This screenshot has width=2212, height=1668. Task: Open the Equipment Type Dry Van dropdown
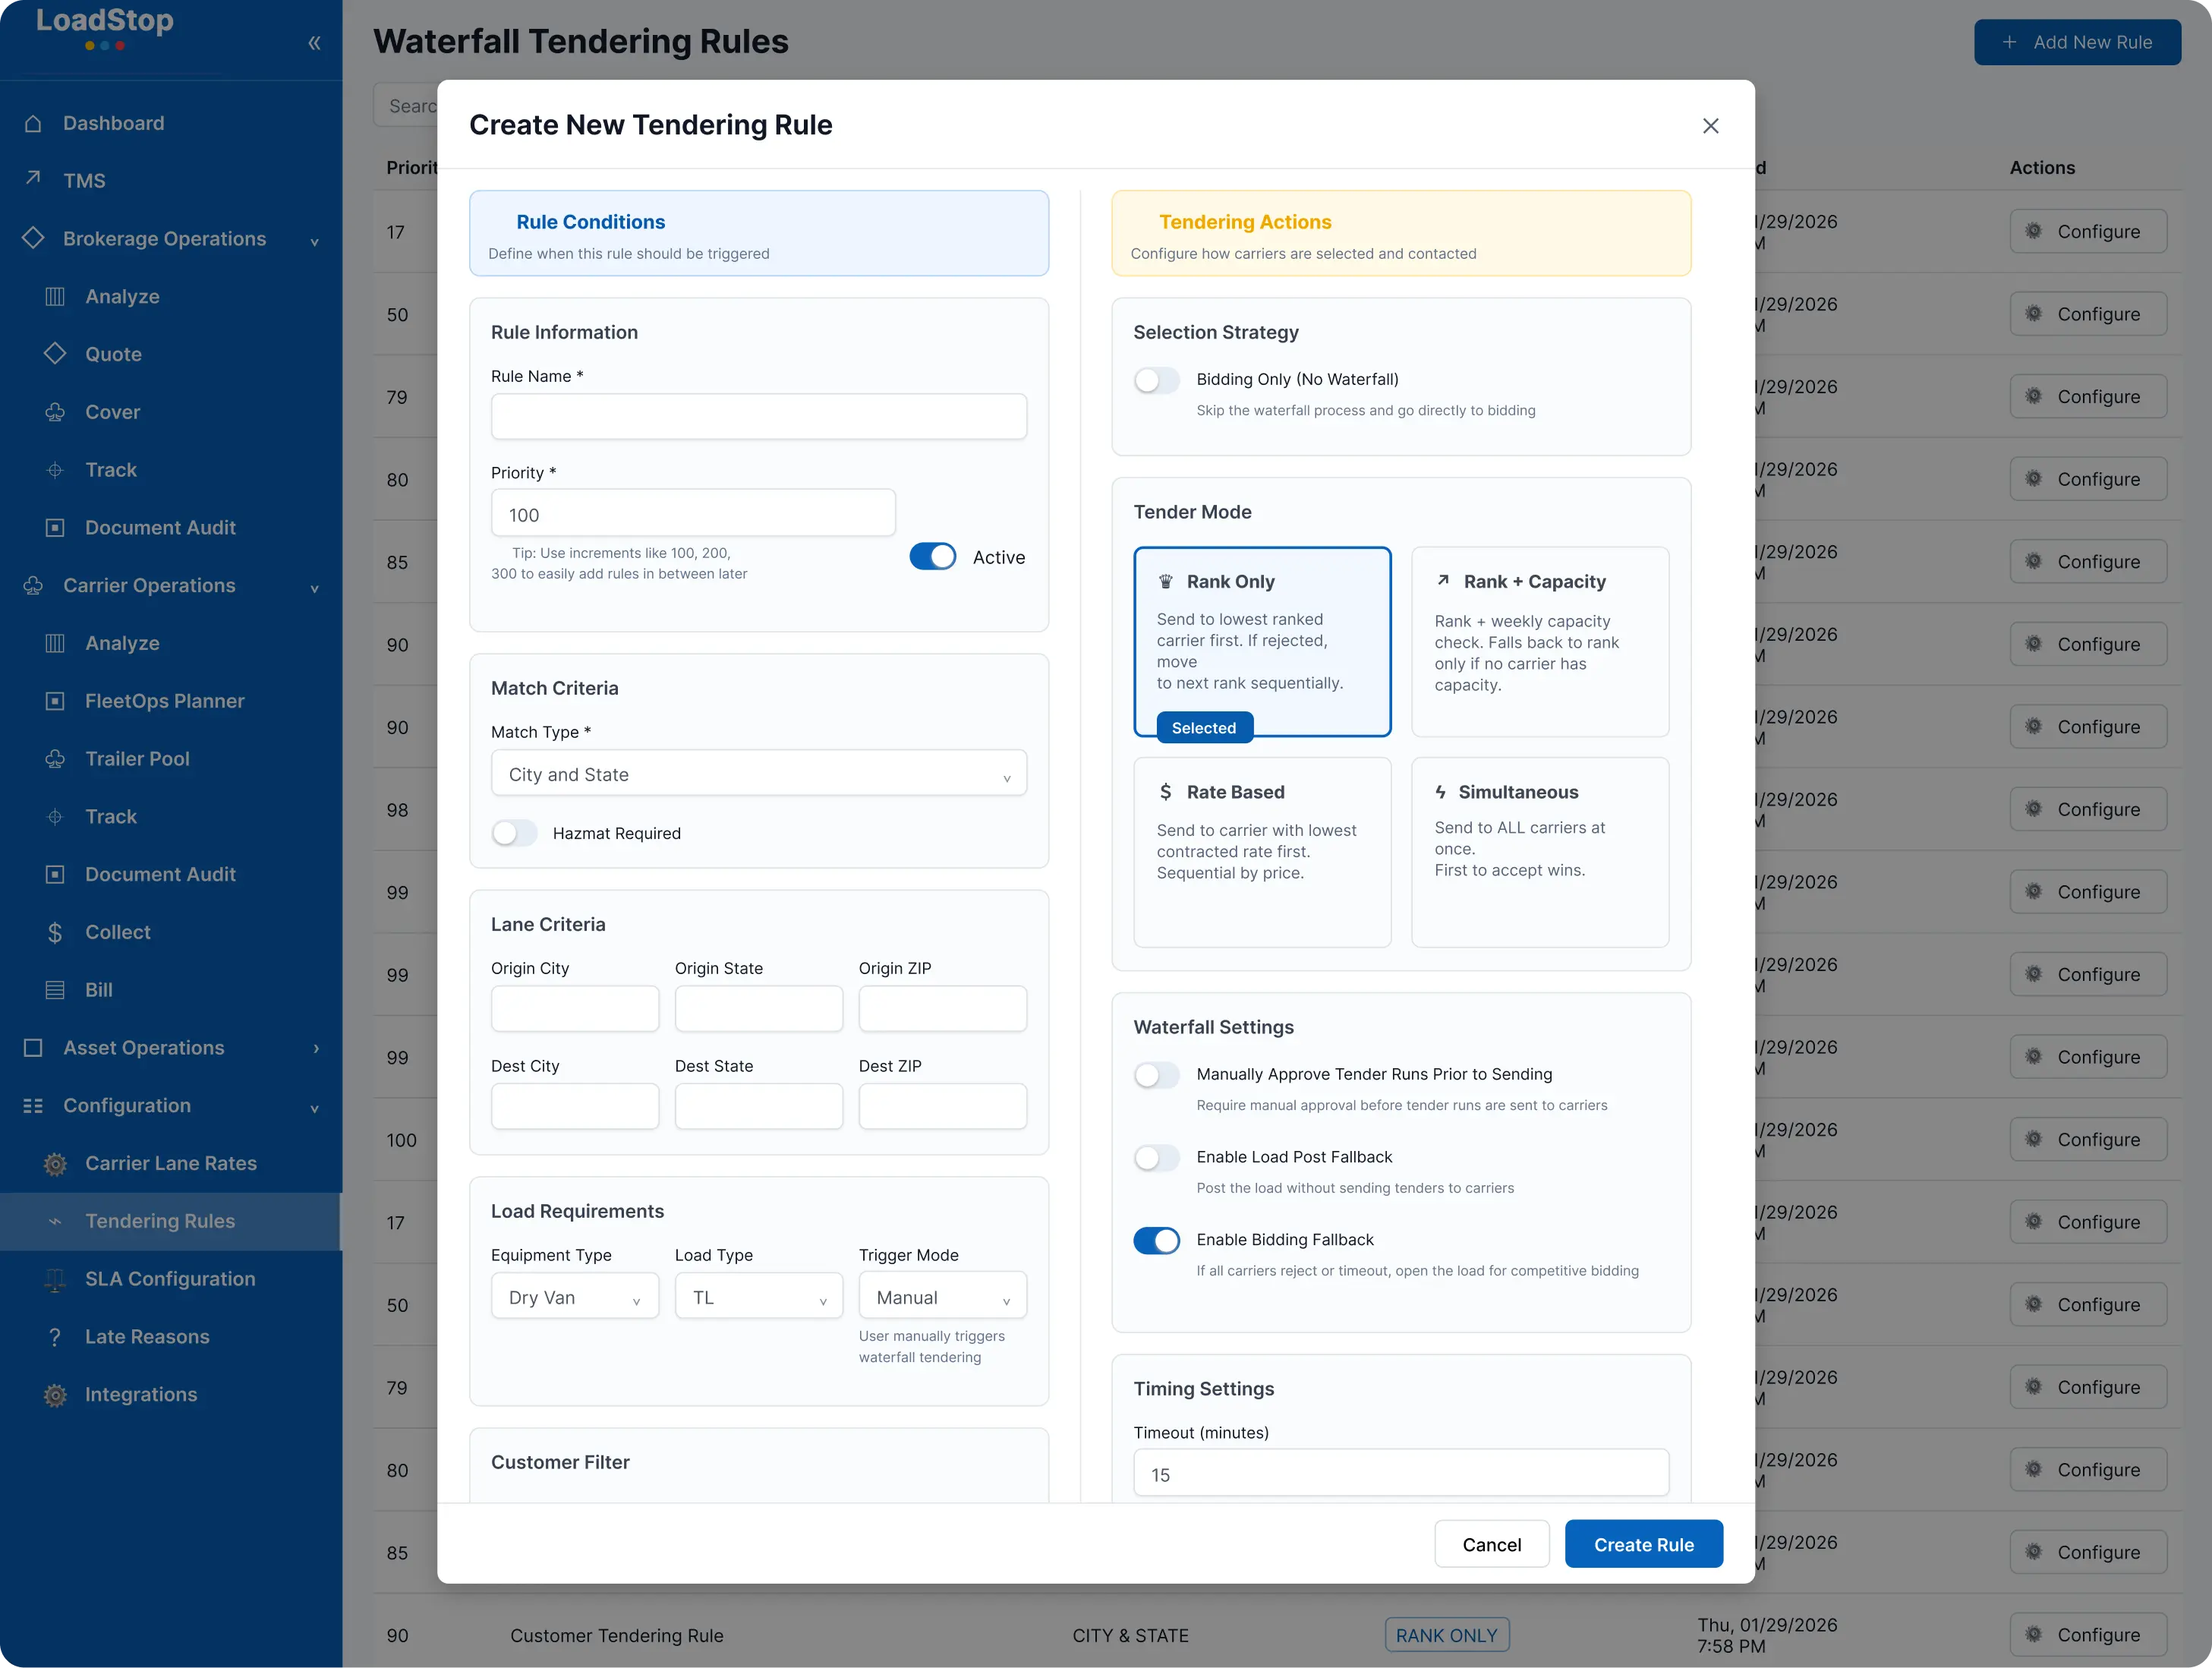575,1297
